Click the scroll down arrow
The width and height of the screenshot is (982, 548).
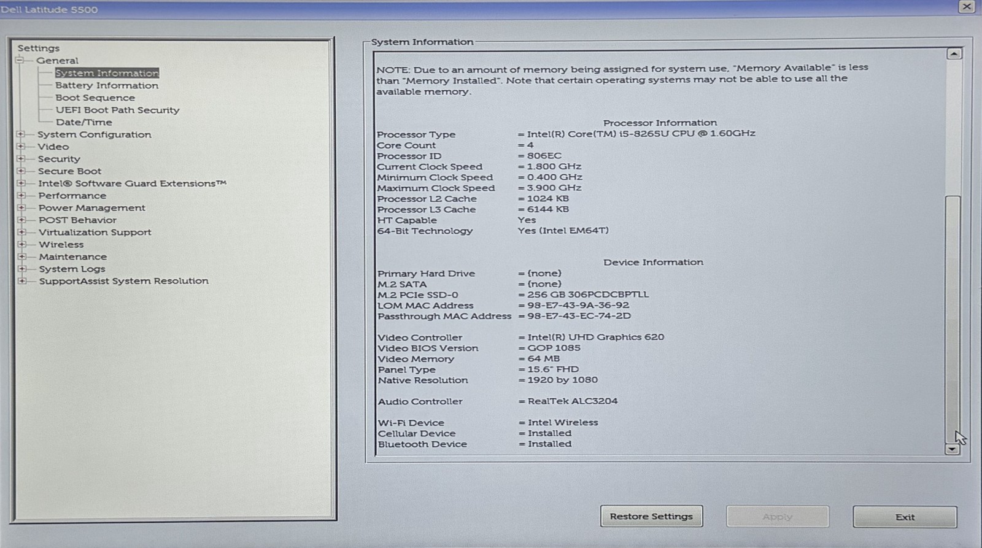click(x=952, y=449)
